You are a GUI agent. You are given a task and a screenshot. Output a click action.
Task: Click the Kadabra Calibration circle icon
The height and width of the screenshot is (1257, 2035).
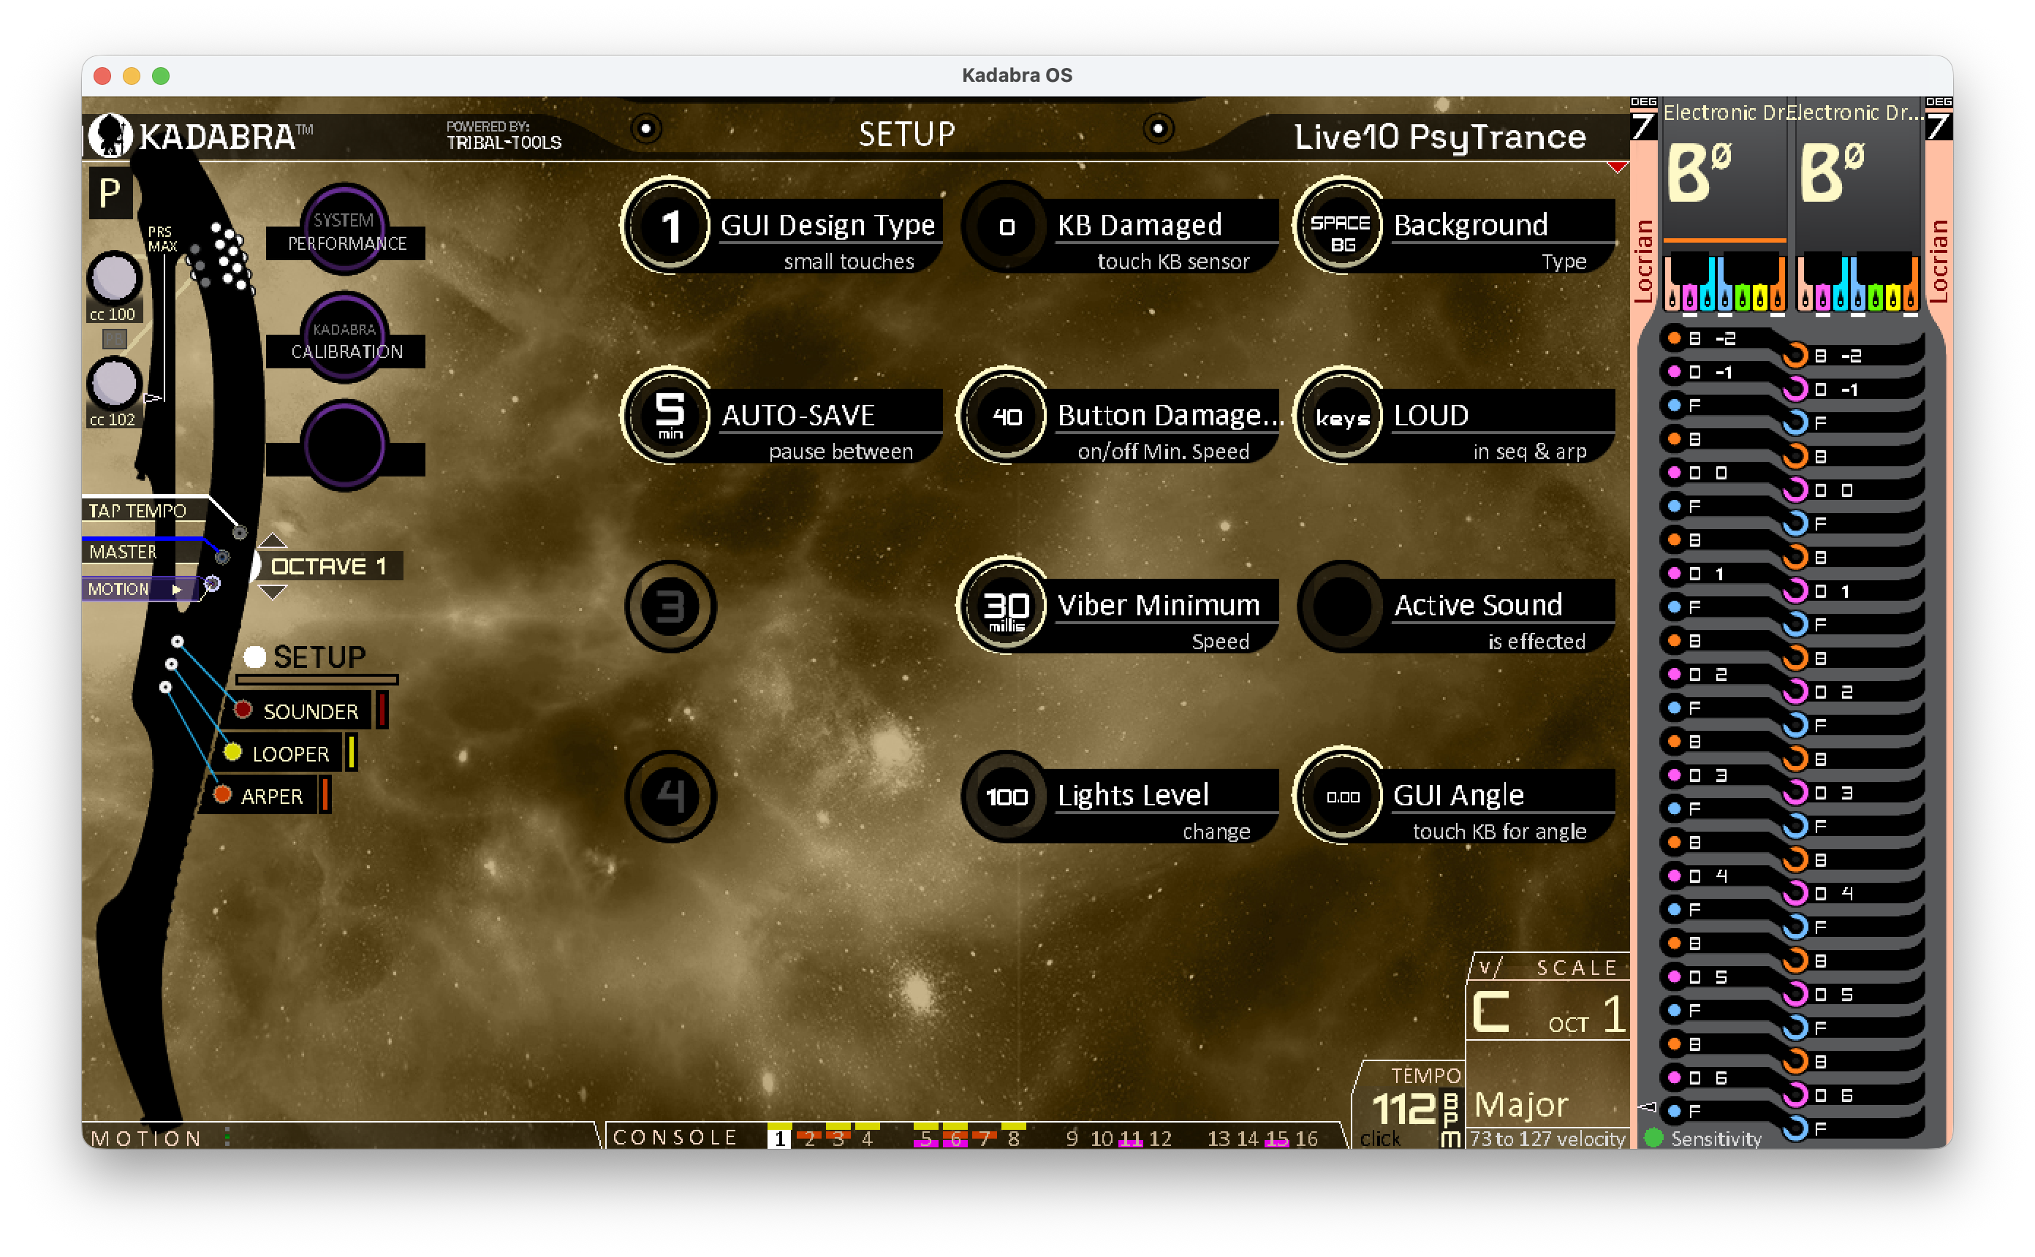[344, 337]
